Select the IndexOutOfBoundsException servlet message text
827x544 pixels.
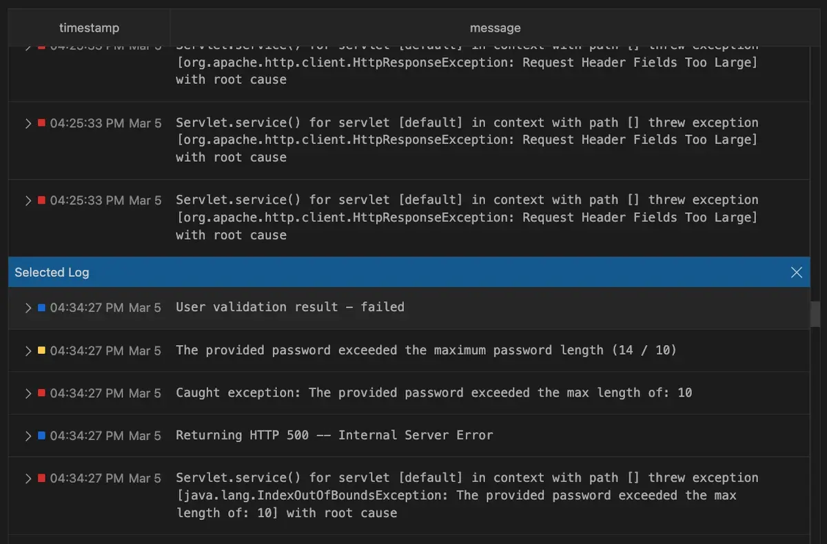pyautogui.click(x=455, y=495)
